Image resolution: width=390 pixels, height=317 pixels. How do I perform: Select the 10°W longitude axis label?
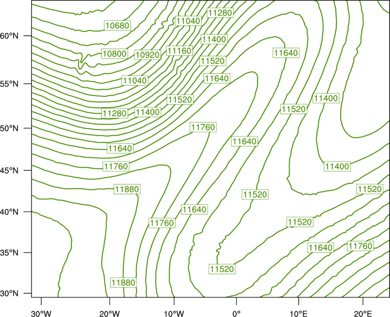pyautogui.click(x=174, y=314)
